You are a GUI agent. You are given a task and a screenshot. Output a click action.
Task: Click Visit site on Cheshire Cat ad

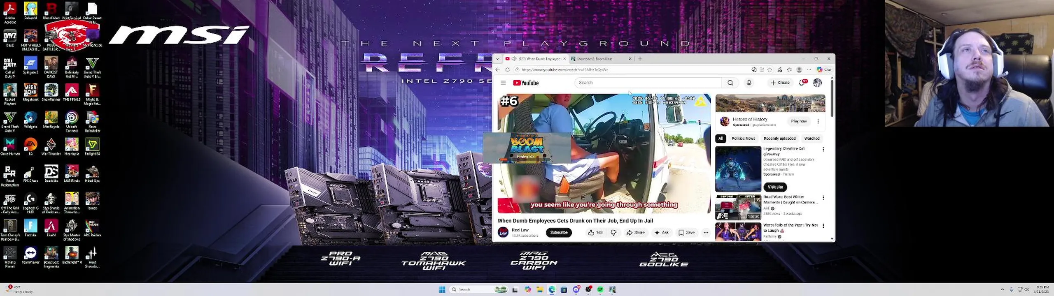coord(775,187)
